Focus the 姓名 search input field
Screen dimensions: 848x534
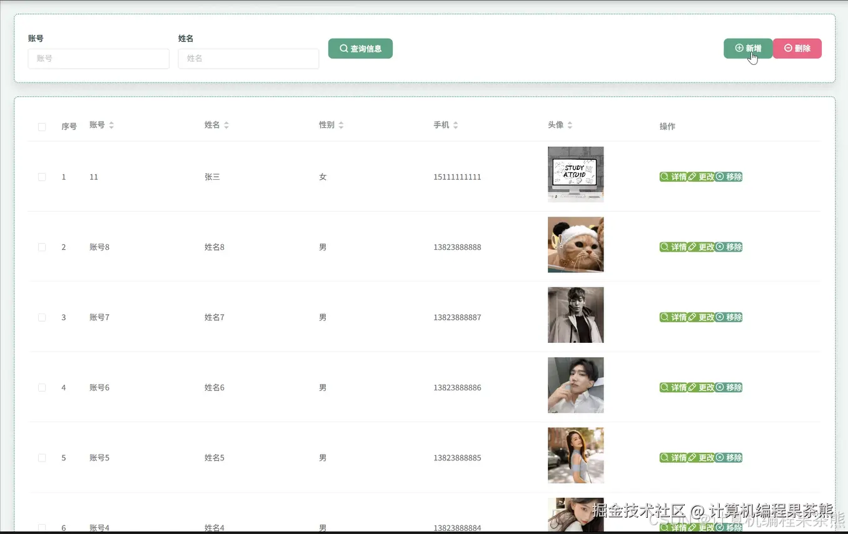click(249, 59)
